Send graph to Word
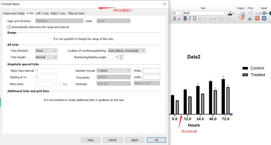 264,18
